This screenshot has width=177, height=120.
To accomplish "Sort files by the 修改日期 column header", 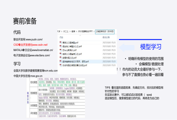I will pyautogui.click(x=106, y=37).
